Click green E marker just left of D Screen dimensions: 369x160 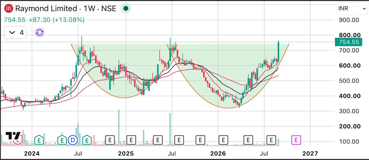click(62, 140)
